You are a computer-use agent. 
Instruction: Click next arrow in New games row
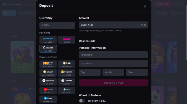pyautogui.click(x=174, y=36)
